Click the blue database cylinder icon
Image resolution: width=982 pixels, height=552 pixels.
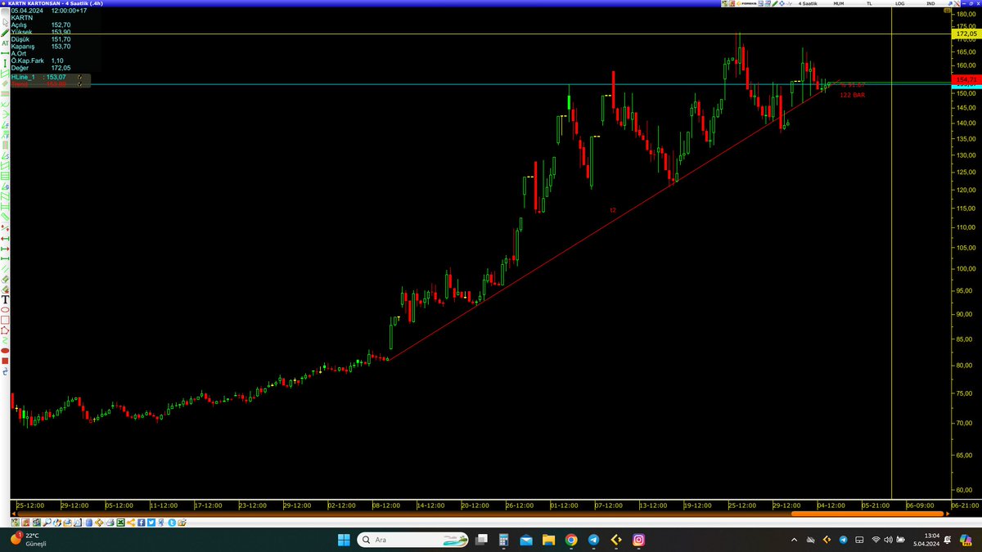(x=88, y=523)
